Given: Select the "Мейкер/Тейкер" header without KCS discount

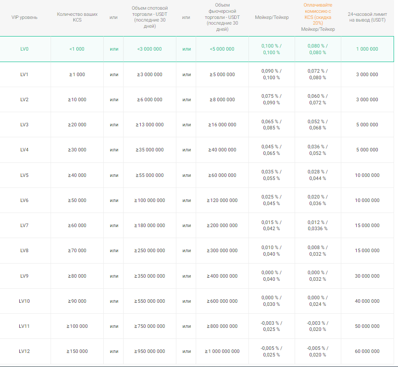Looking at the screenshot, I should tap(272, 17).
